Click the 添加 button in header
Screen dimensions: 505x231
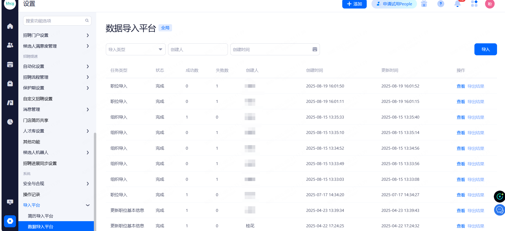(x=354, y=4)
